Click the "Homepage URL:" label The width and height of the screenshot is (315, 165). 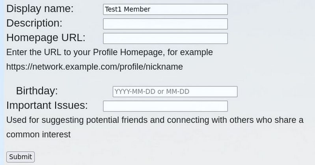[x=46, y=38]
